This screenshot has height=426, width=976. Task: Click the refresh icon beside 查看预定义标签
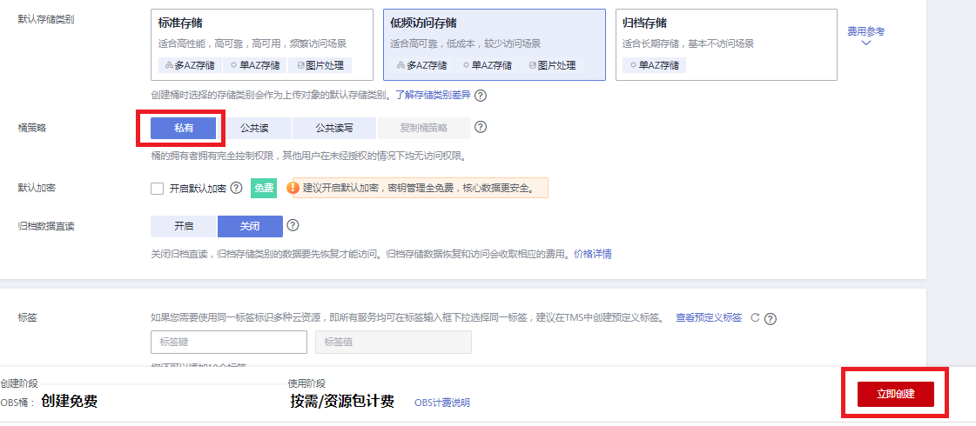click(755, 318)
